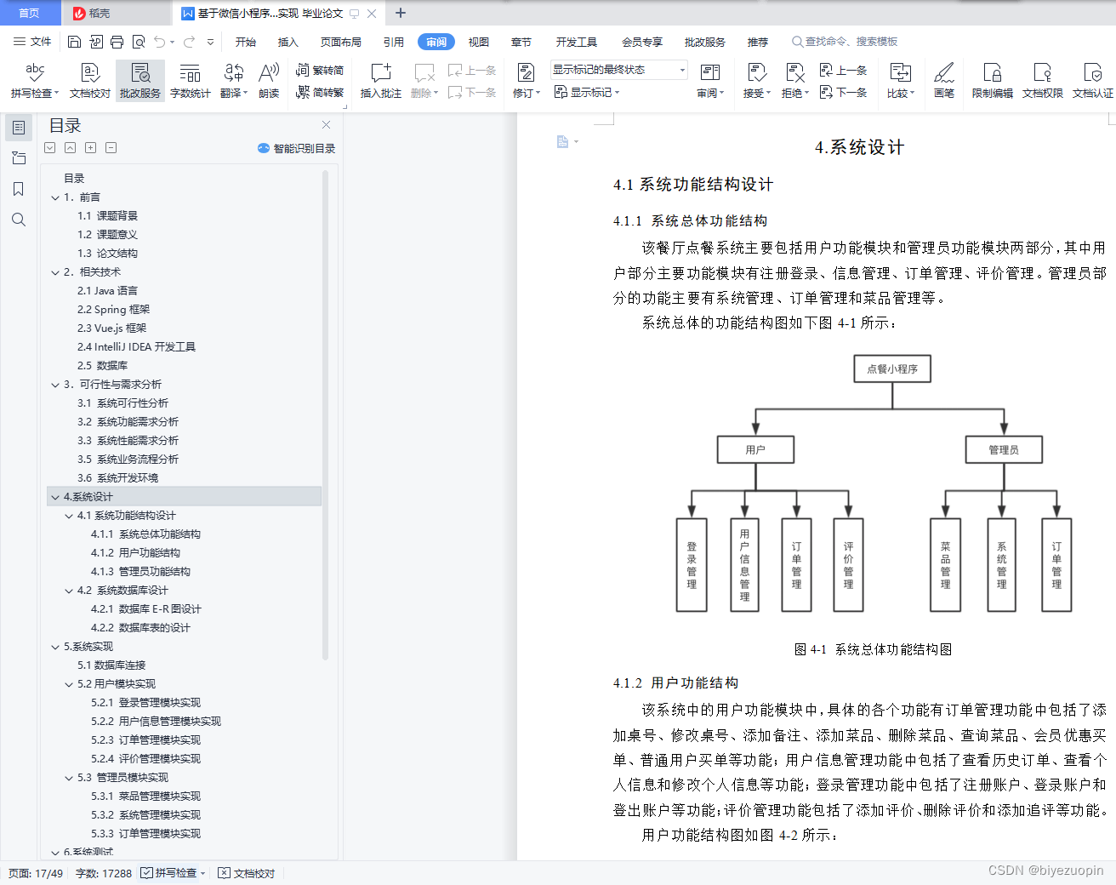Insert a comment (插入批注)

coord(381,81)
